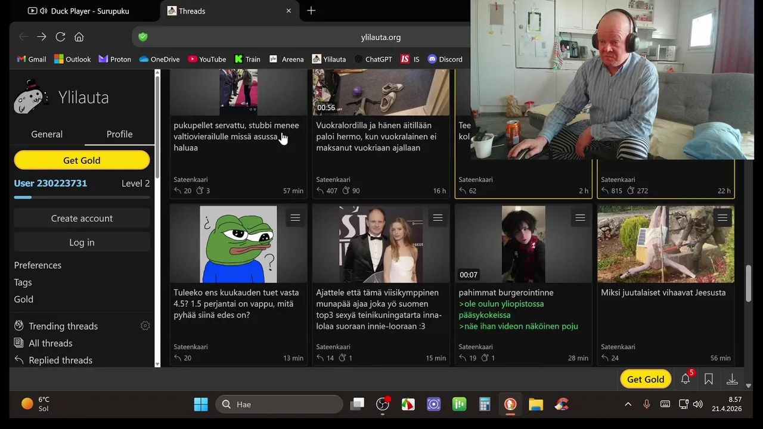
Task: Open All threads
Action: click(x=50, y=343)
